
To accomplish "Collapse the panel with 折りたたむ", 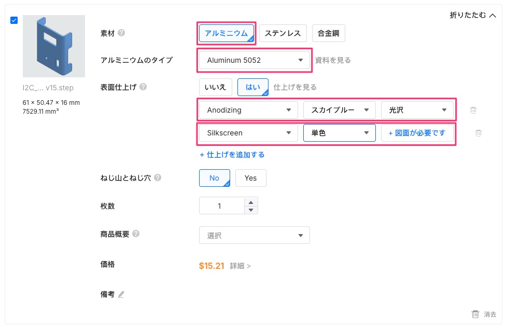I will coord(473,16).
